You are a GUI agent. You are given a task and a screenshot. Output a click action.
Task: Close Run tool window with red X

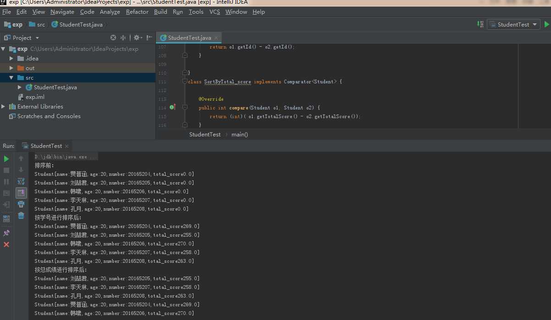pos(6,244)
